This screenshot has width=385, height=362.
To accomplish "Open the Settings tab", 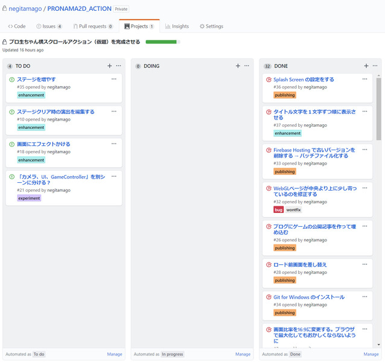I will (x=211, y=27).
